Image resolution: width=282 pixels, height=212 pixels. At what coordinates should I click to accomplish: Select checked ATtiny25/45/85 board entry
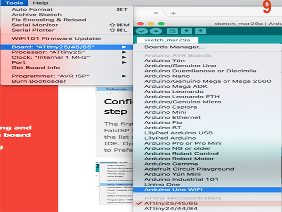(x=207, y=204)
